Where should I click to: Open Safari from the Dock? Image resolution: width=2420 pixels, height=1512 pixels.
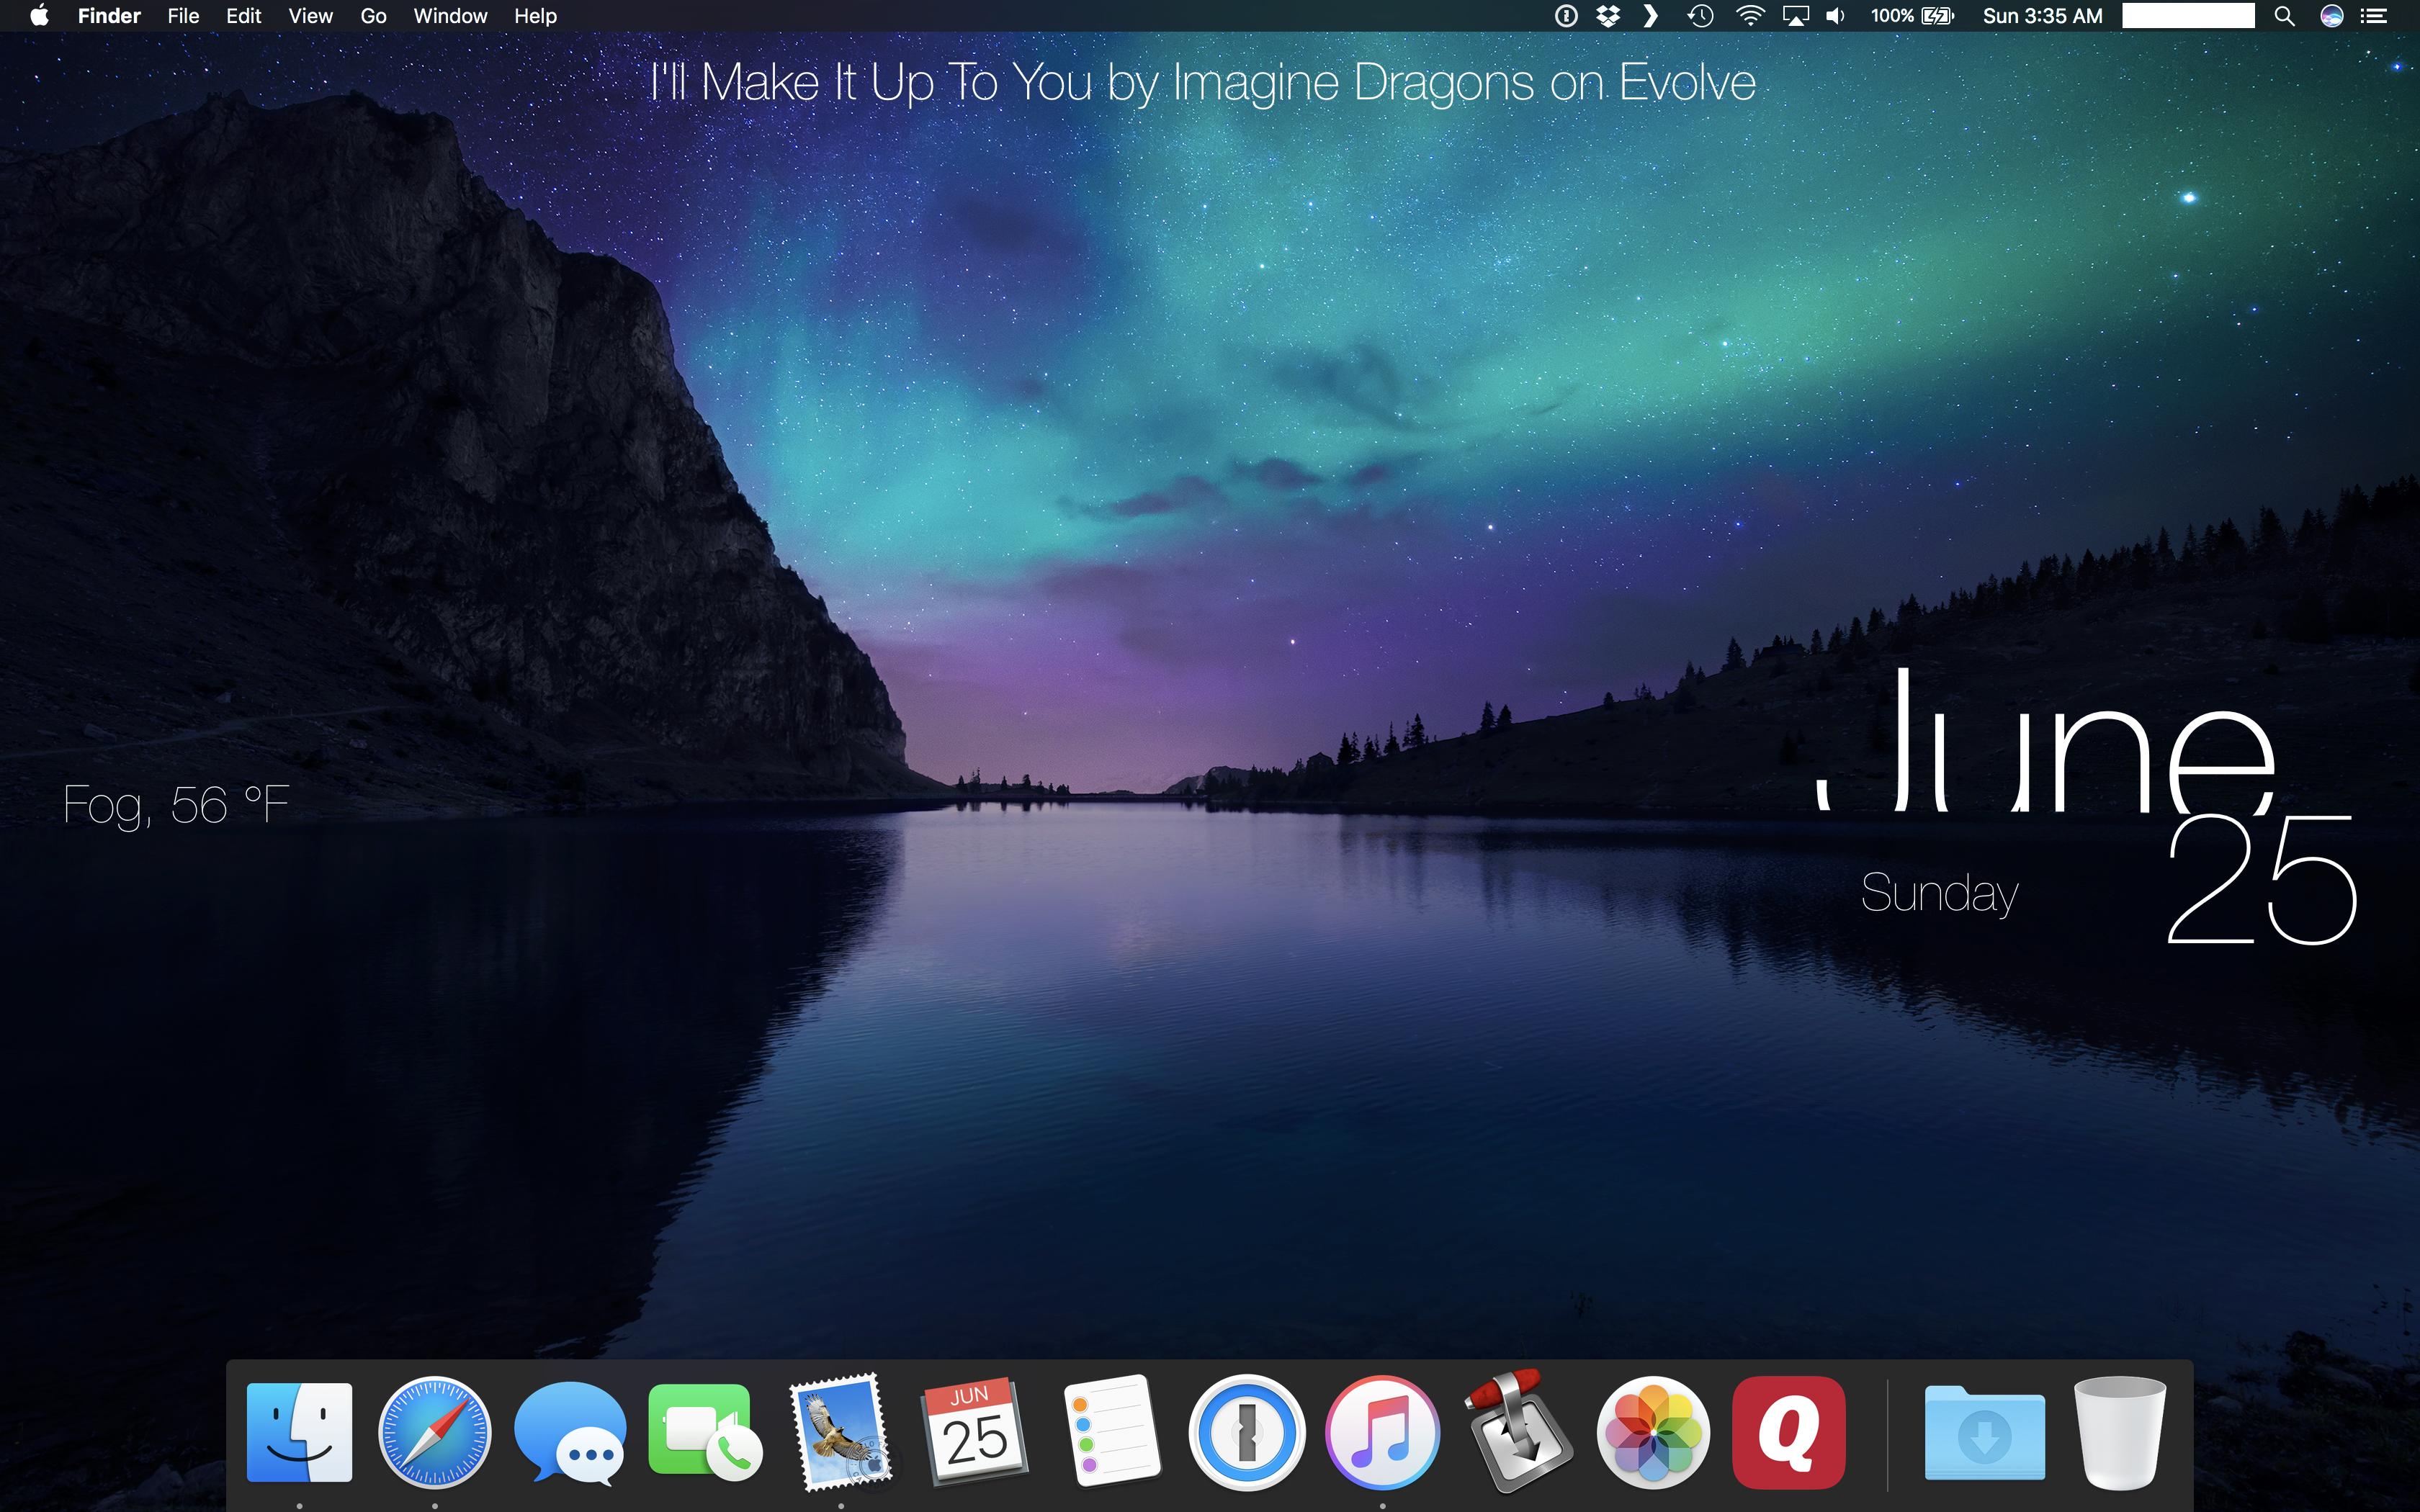pyautogui.click(x=434, y=1432)
